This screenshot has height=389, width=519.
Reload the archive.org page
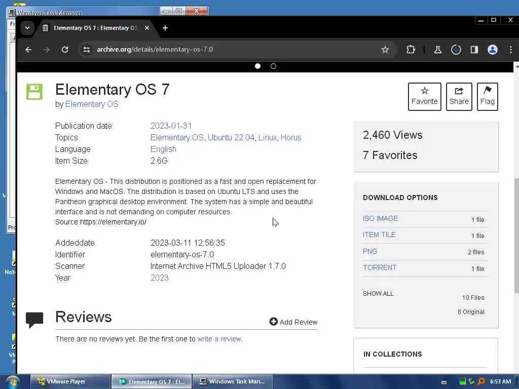click(65, 50)
